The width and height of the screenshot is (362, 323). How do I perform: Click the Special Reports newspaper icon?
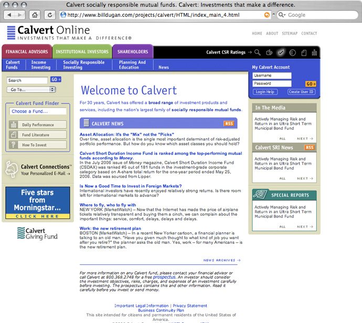coord(260,194)
